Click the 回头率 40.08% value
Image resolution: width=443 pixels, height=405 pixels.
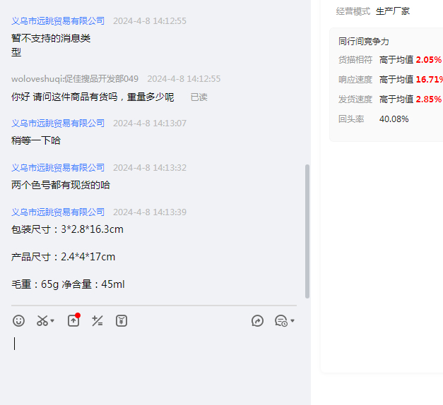pyautogui.click(x=394, y=119)
